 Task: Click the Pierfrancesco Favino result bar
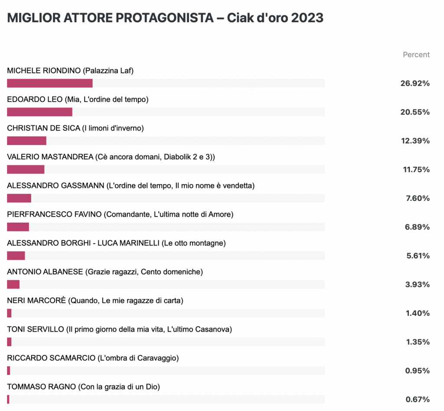(166, 227)
